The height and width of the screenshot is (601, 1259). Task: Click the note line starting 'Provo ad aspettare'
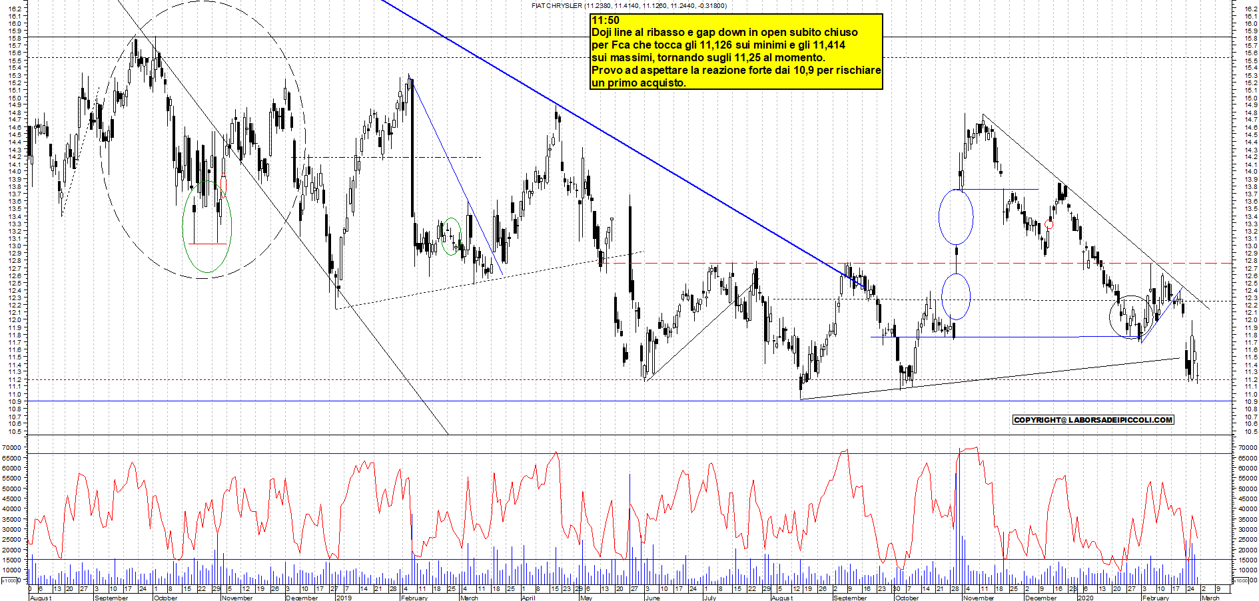[x=736, y=71]
